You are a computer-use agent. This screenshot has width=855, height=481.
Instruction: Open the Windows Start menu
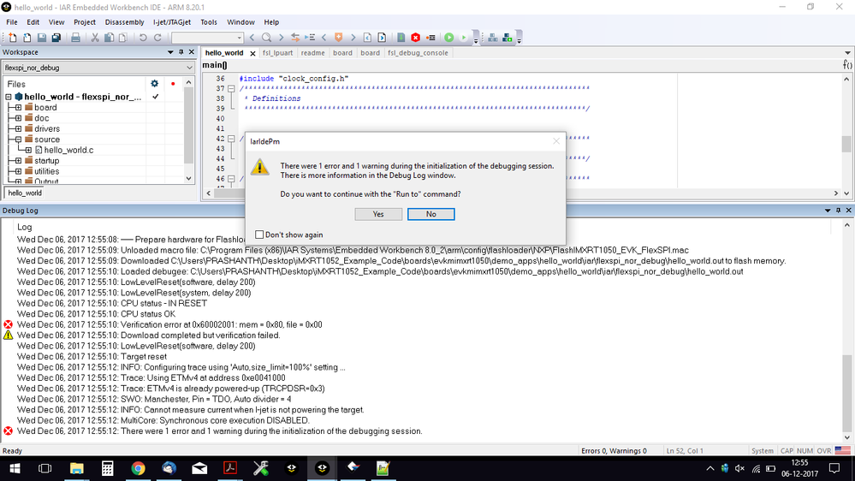(15, 468)
